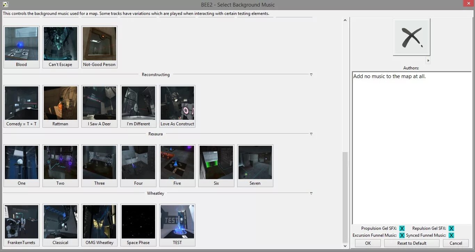
Task: Click Reset to Default button
Action: 412,243
